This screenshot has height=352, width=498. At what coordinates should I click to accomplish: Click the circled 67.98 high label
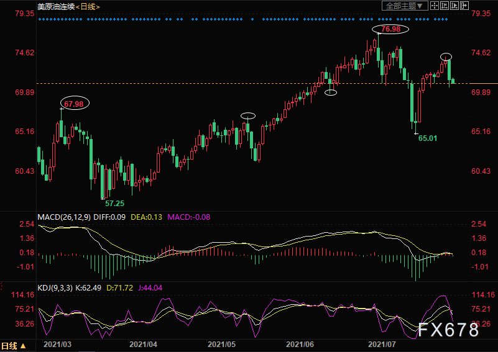[x=74, y=104]
